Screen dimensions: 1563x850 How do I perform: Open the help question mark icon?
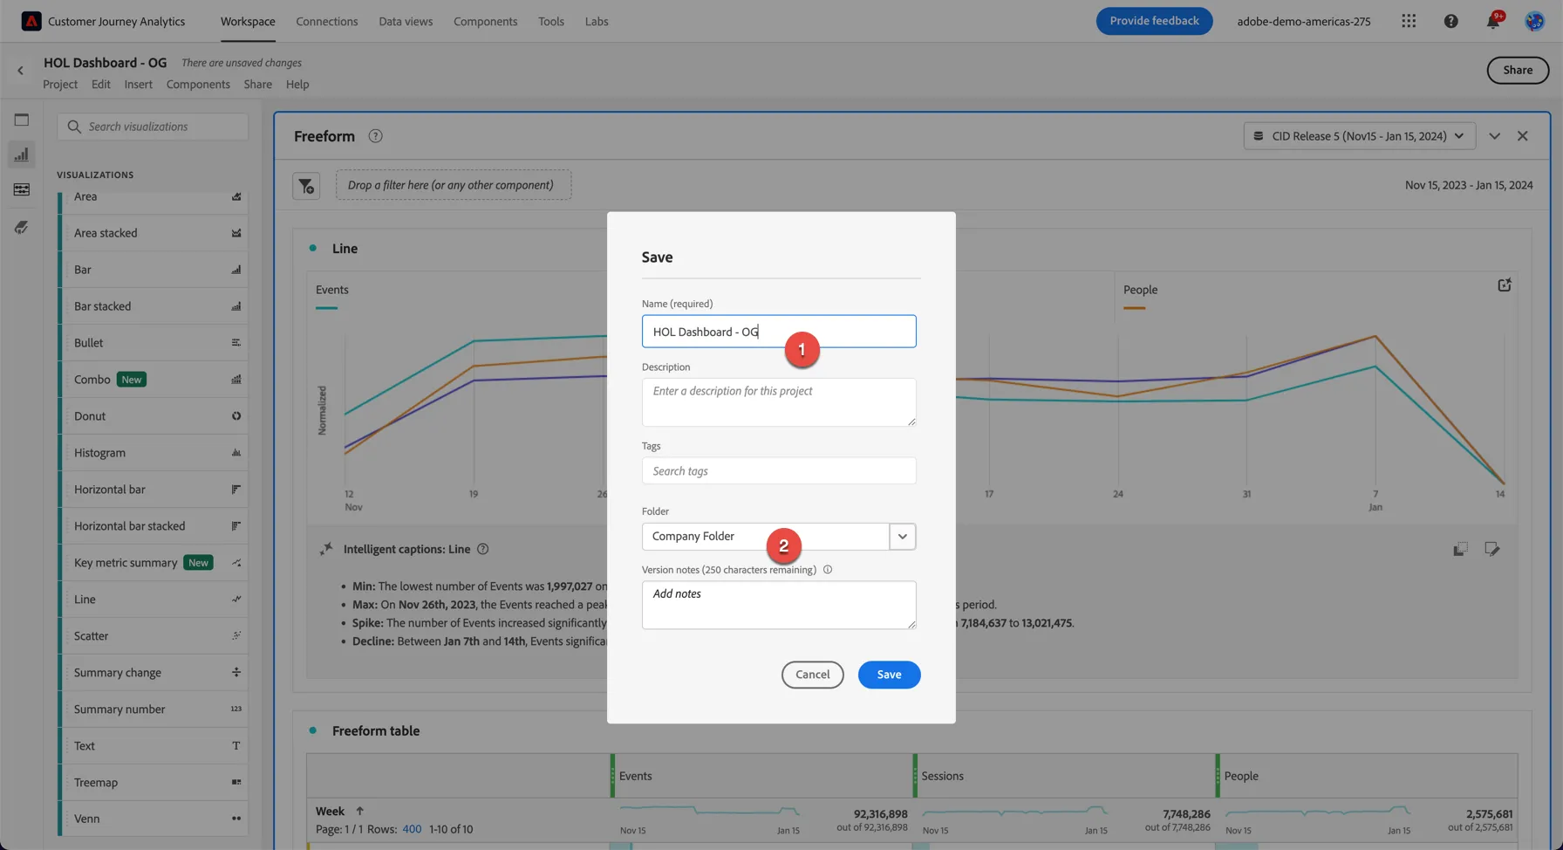click(1450, 21)
